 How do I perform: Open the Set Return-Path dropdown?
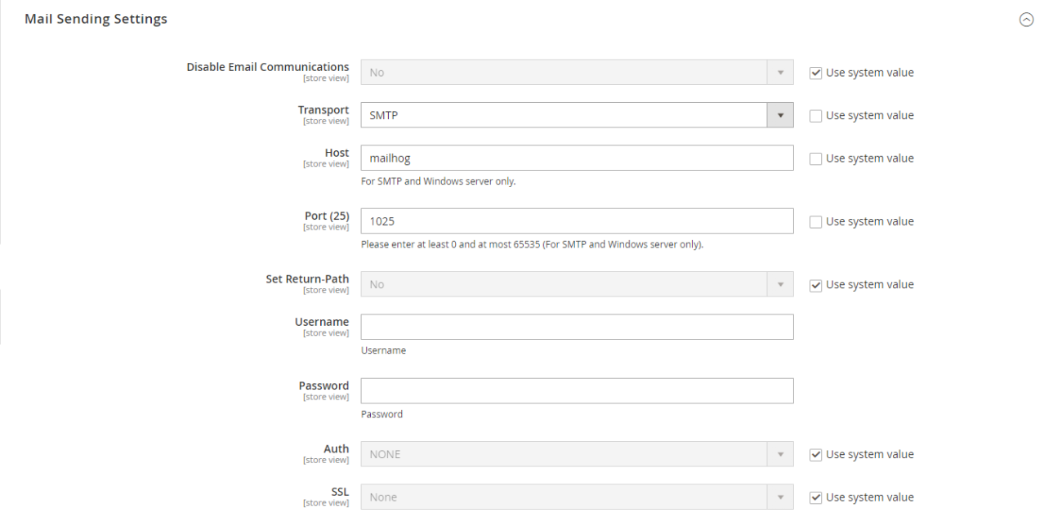(x=781, y=283)
